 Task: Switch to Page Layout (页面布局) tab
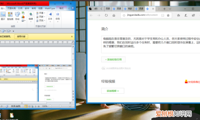coord(11,8)
